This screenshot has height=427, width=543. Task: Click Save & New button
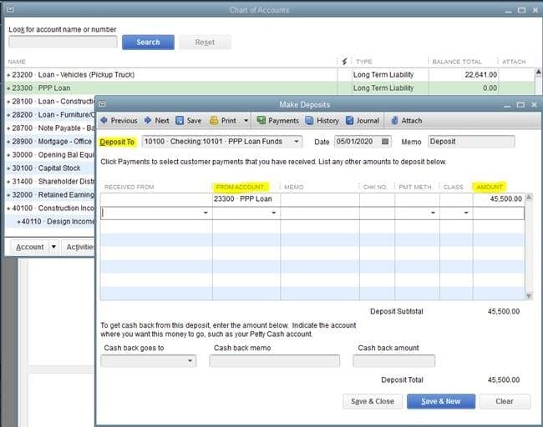(x=441, y=401)
